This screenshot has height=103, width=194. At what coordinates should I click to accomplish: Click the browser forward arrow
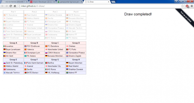7,6
